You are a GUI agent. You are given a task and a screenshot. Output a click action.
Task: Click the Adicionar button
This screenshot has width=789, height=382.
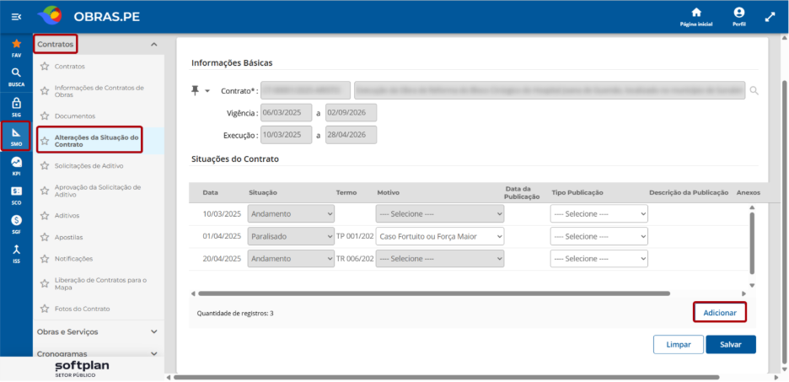click(720, 313)
